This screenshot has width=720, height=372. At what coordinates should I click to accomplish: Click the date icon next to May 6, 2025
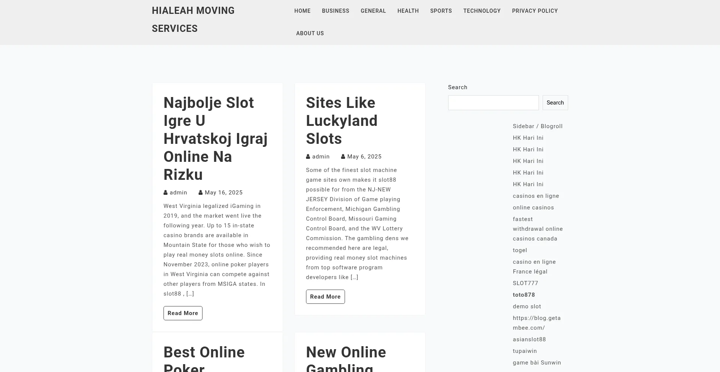point(343,157)
